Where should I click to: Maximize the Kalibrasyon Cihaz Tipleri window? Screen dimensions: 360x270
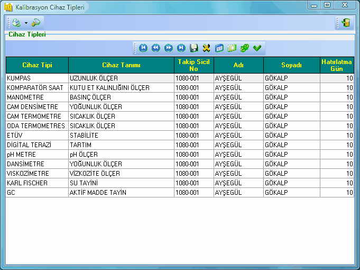327,5
